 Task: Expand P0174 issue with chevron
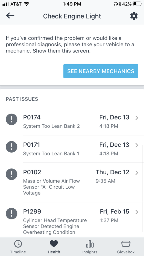(137, 118)
